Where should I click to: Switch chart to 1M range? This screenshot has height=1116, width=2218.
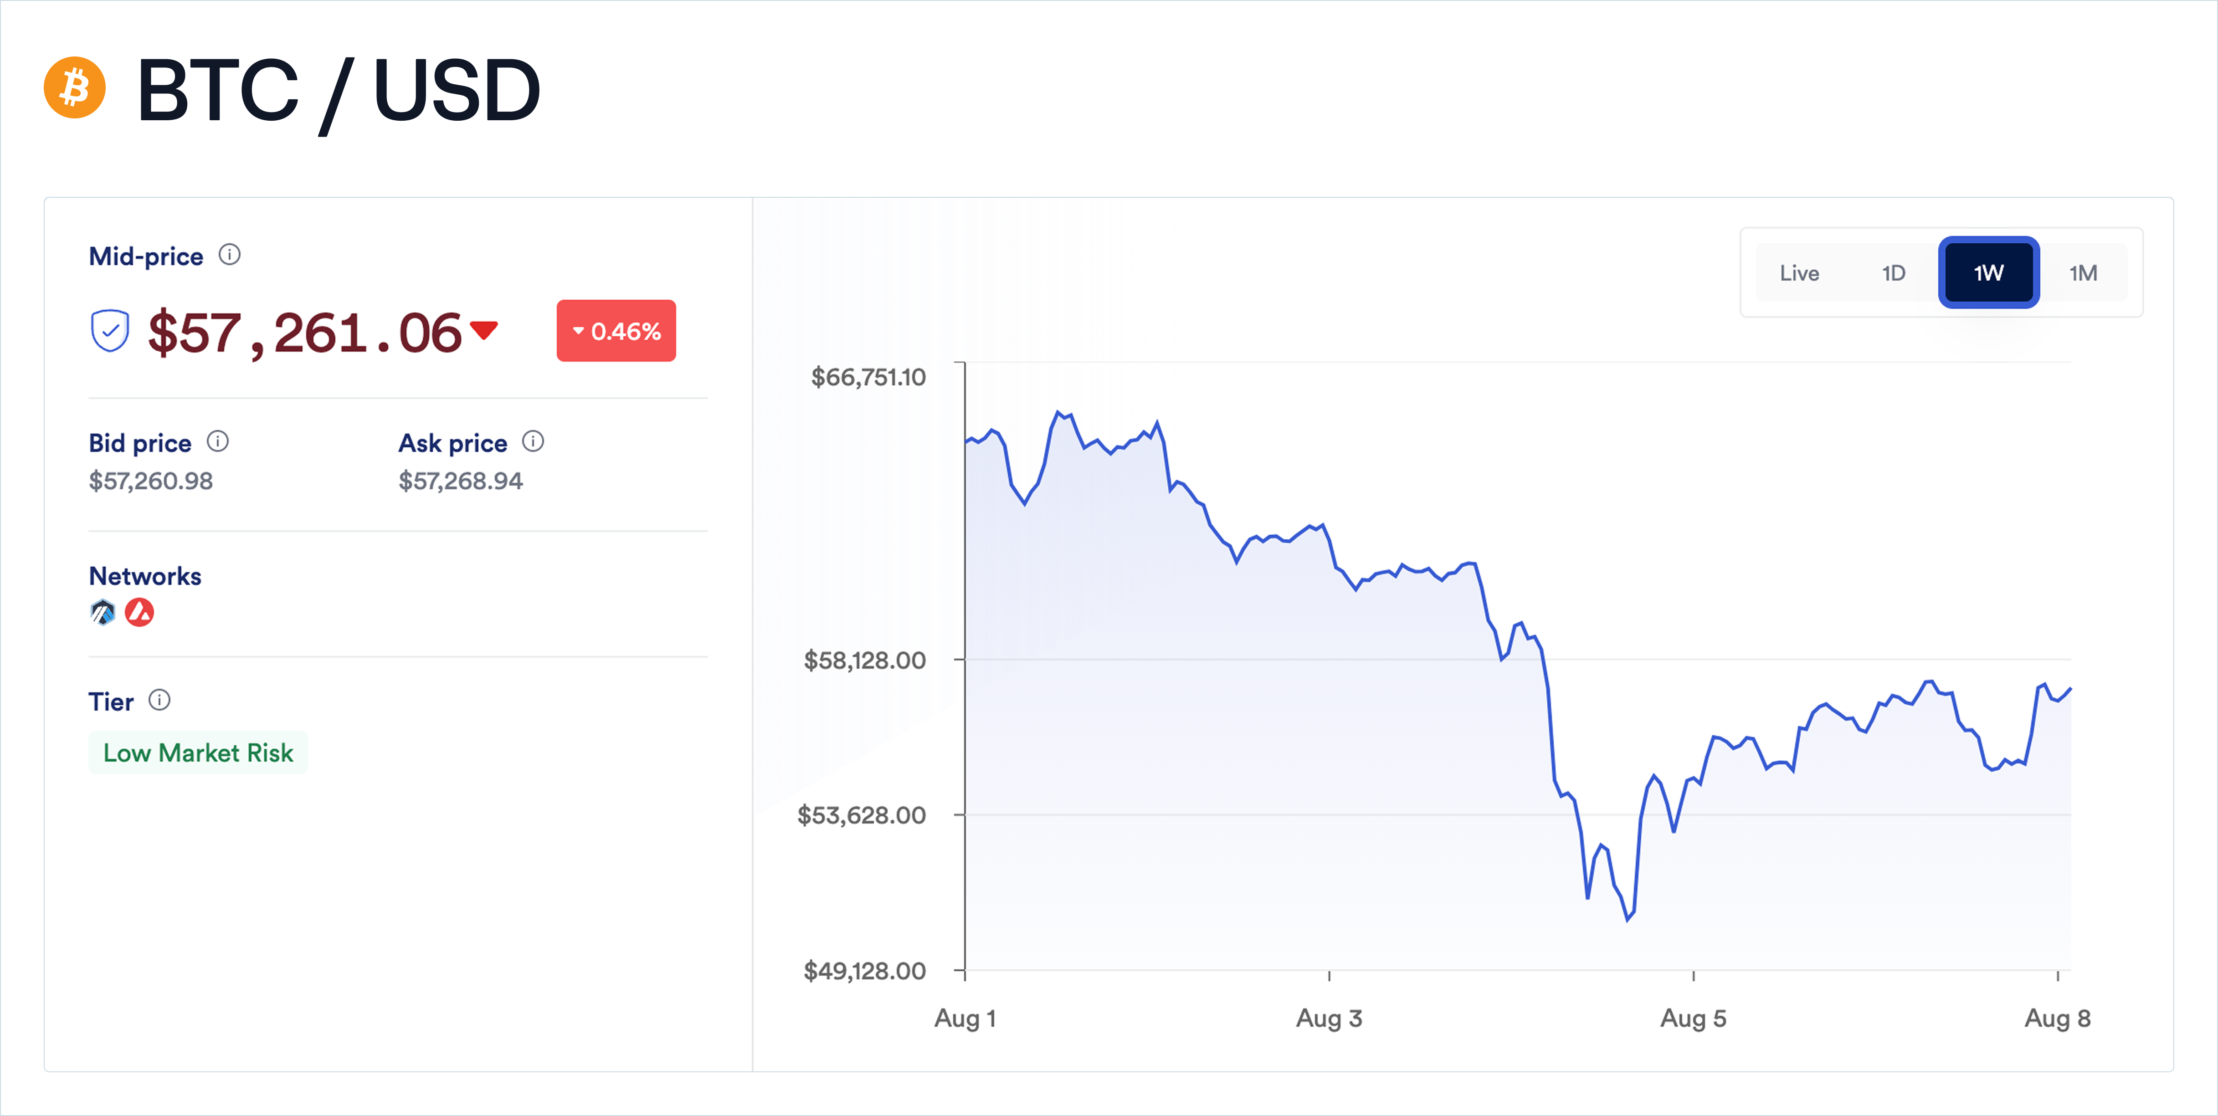point(2083,273)
